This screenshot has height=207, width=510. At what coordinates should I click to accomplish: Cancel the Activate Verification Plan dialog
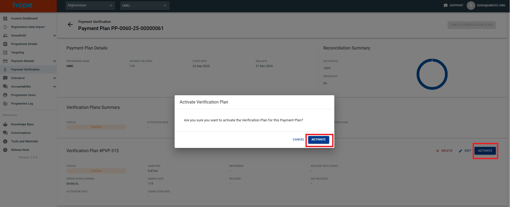pyautogui.click(x=298, y=139)
